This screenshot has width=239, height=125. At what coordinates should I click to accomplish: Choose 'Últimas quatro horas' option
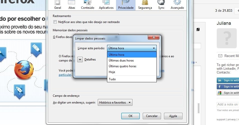click(132, 66)
